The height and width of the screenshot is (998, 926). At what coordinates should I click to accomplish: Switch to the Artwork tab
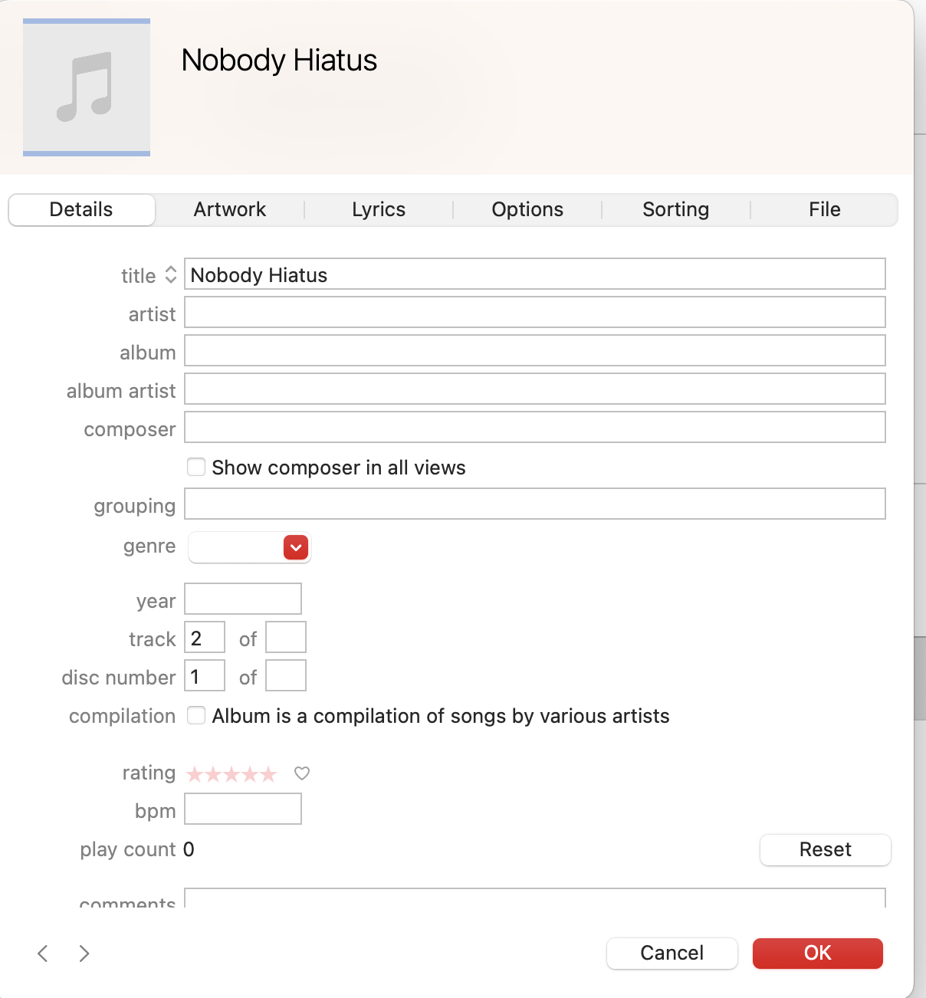pos(229,209)
